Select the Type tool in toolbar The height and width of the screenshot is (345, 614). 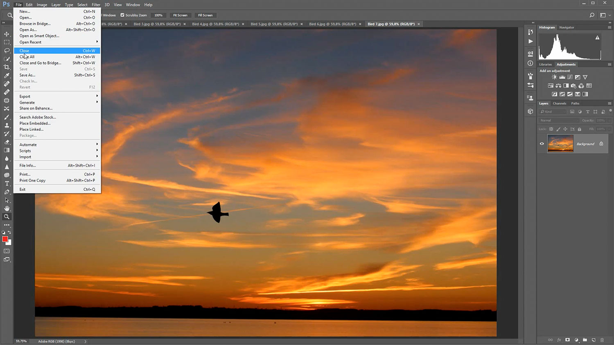[x=7, y=184]
